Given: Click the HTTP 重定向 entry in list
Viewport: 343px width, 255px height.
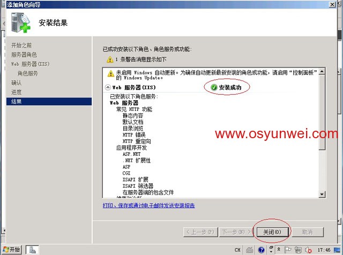Looking at the screenshot, I should [x=137, y=141].
